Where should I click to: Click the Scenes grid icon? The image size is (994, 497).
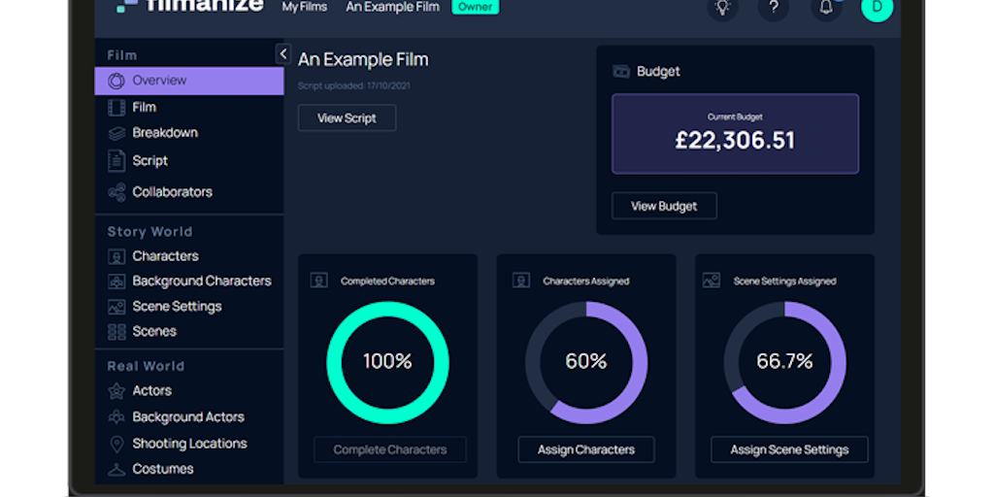[116, 332]
